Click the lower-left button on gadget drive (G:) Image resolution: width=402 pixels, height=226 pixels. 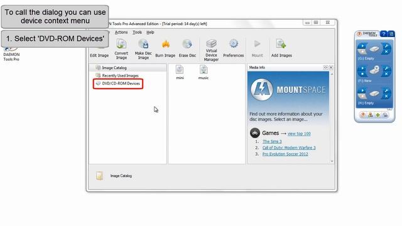(362, 52)
